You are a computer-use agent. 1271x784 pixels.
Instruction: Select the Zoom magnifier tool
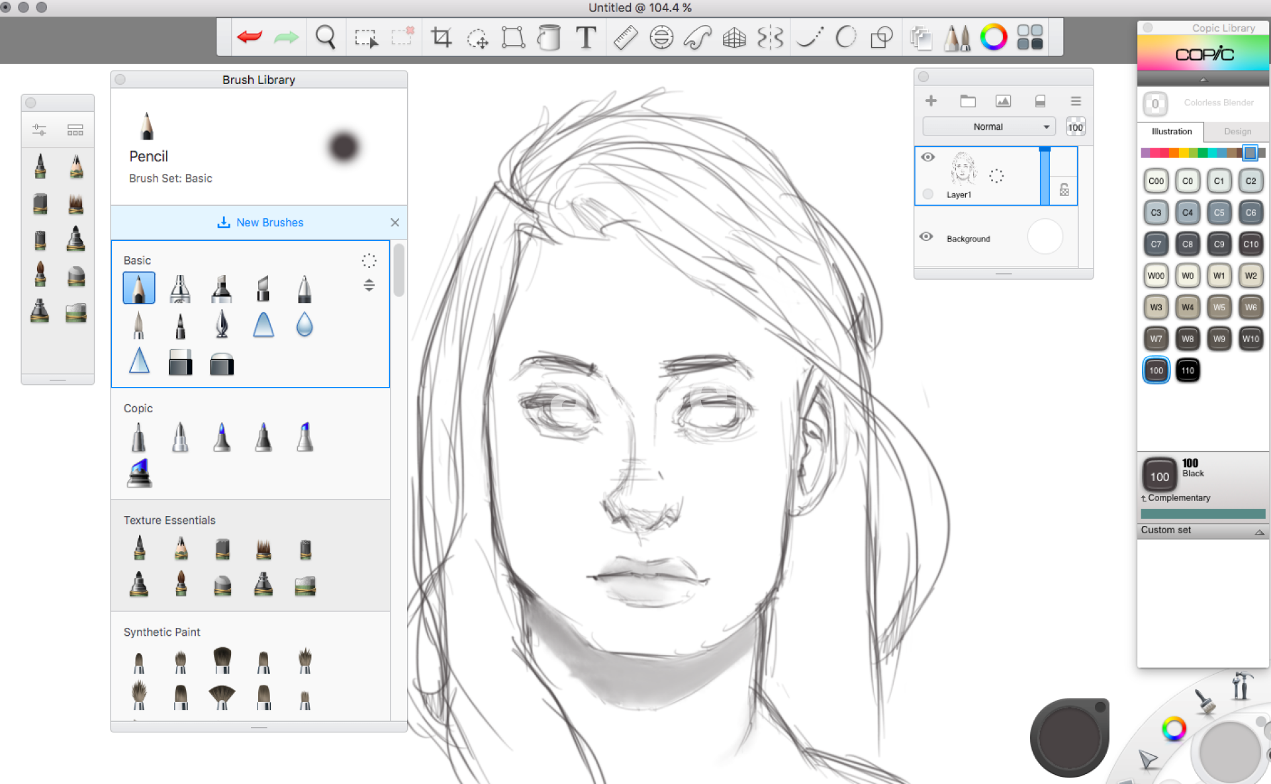(x=325, y=37)
